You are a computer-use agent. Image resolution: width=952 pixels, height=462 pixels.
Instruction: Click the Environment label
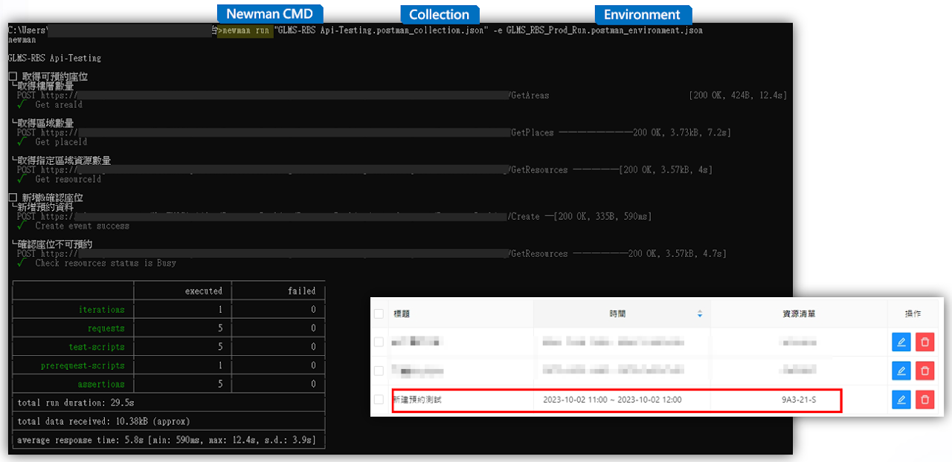642,15
